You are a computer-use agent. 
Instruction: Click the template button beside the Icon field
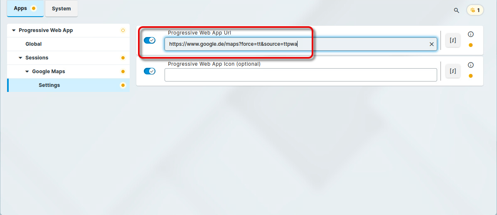[x=453, y=71]
